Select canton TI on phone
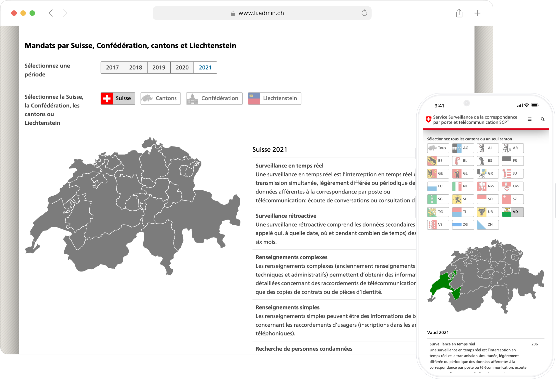The height and width of the screenshot is (379, 556). (463, 212)
